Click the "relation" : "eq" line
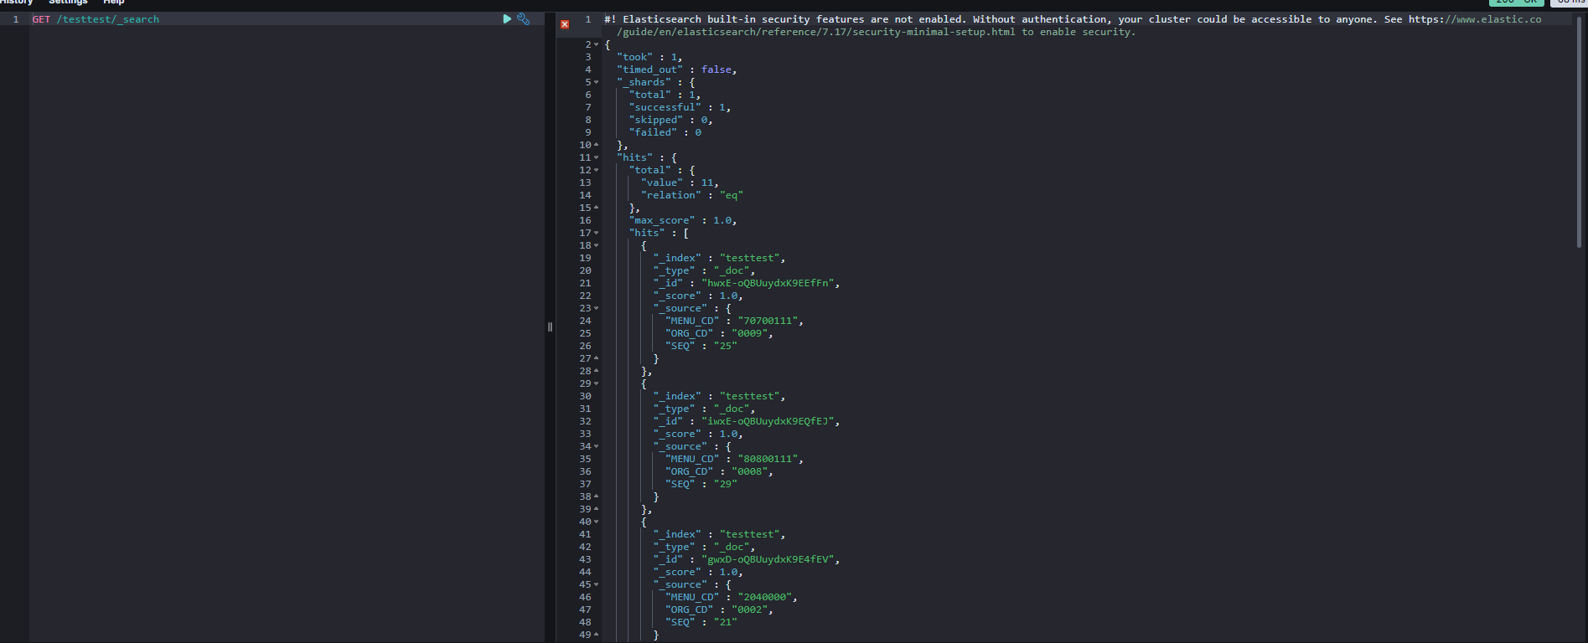 (692, 195)
